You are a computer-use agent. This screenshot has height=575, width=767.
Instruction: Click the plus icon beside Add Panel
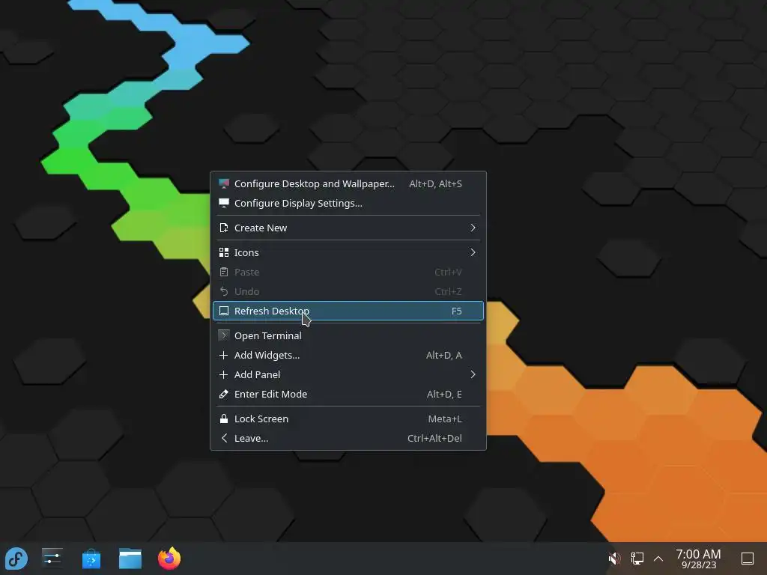(223, 374)
